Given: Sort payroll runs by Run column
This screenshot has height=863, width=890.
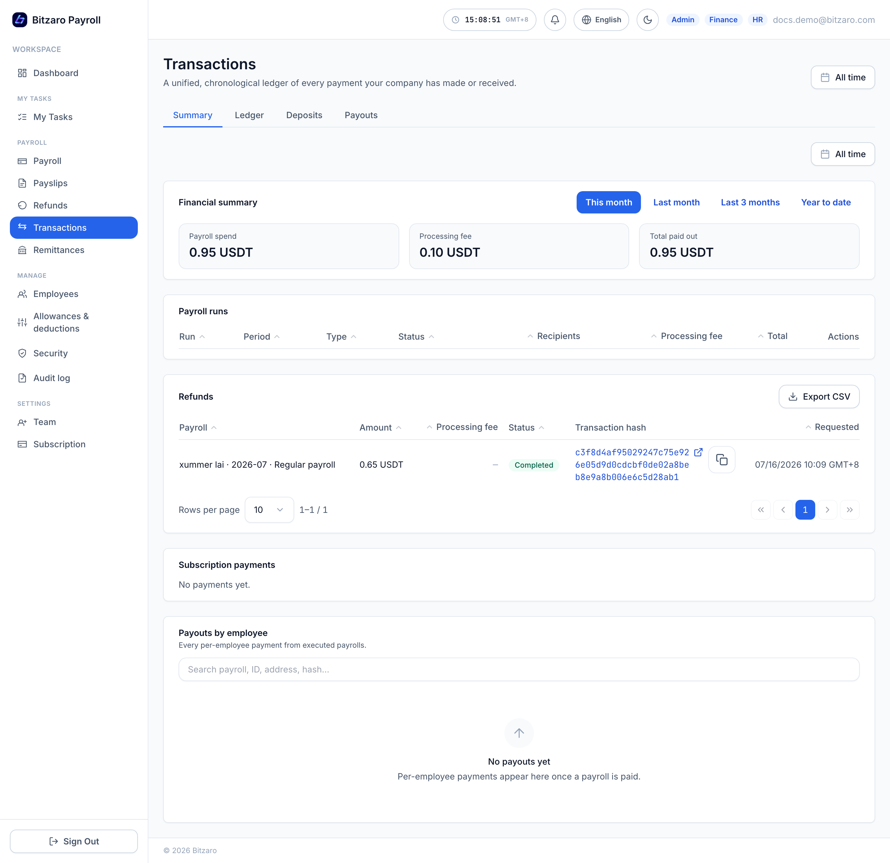Looking at the screenshot, I should [x=192, y=337].
